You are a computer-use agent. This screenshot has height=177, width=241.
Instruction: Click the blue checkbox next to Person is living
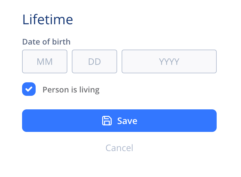click(x=29, y=89)
